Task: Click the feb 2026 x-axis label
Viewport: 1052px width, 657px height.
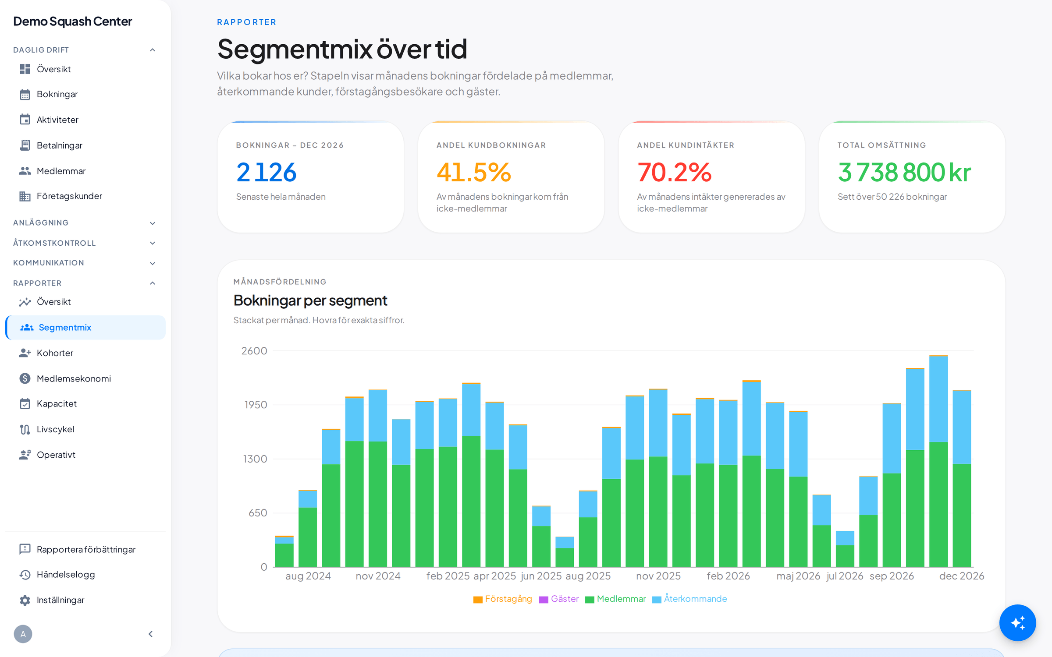Action: pos(728,576)
